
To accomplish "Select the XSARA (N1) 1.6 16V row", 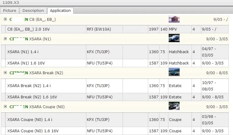I will pyautogui.click(x=115, y=63).
